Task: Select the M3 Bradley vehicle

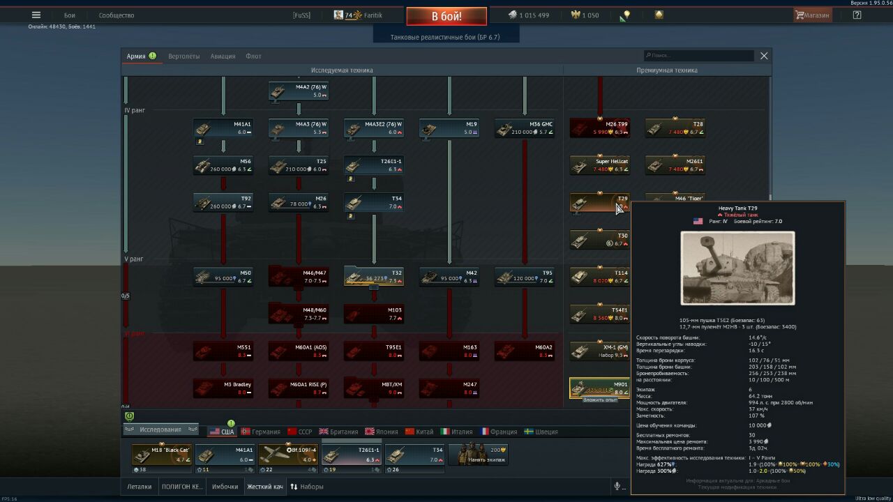Action: [x=223, y=388]
